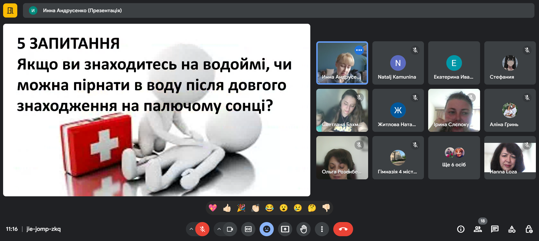
Task: Send the party popper reaction
Action: 241,208
